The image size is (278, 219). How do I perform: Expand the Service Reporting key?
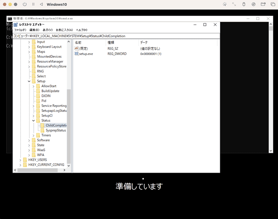(x=33, y=106)
